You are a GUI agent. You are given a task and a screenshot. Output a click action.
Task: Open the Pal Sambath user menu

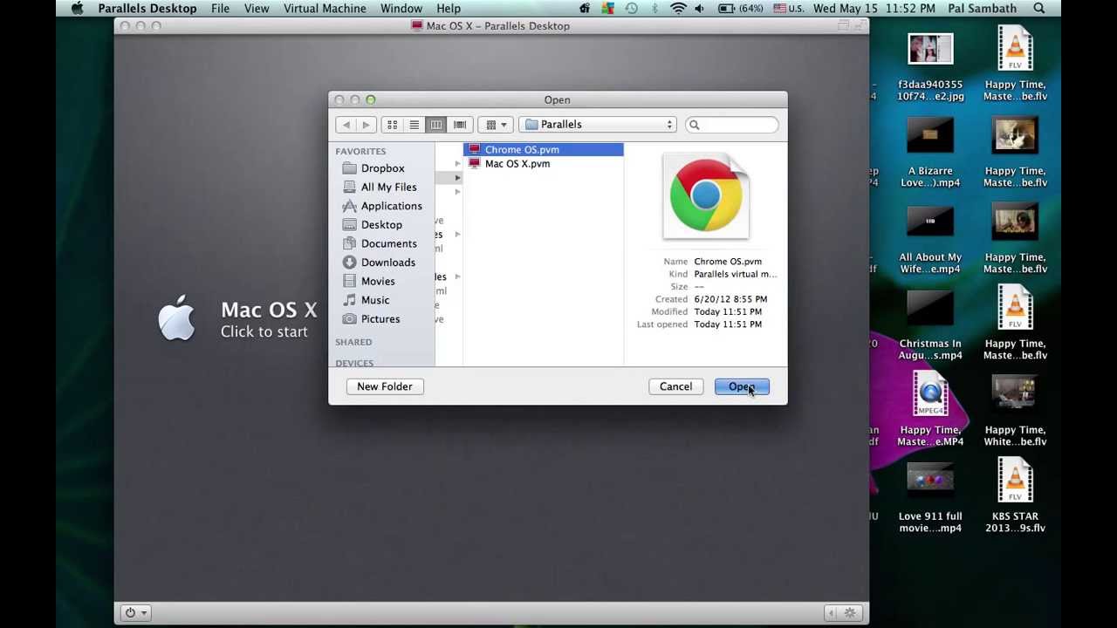982,9
